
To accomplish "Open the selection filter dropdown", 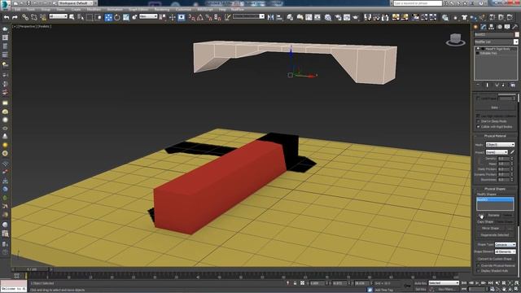I will (59, 16).
